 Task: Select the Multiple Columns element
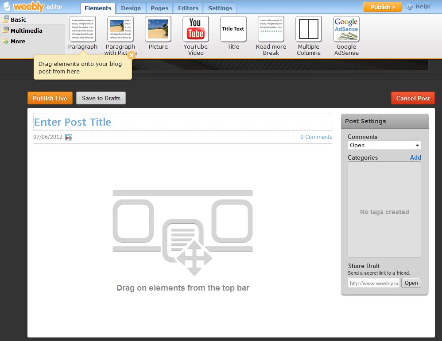point(309,29)
